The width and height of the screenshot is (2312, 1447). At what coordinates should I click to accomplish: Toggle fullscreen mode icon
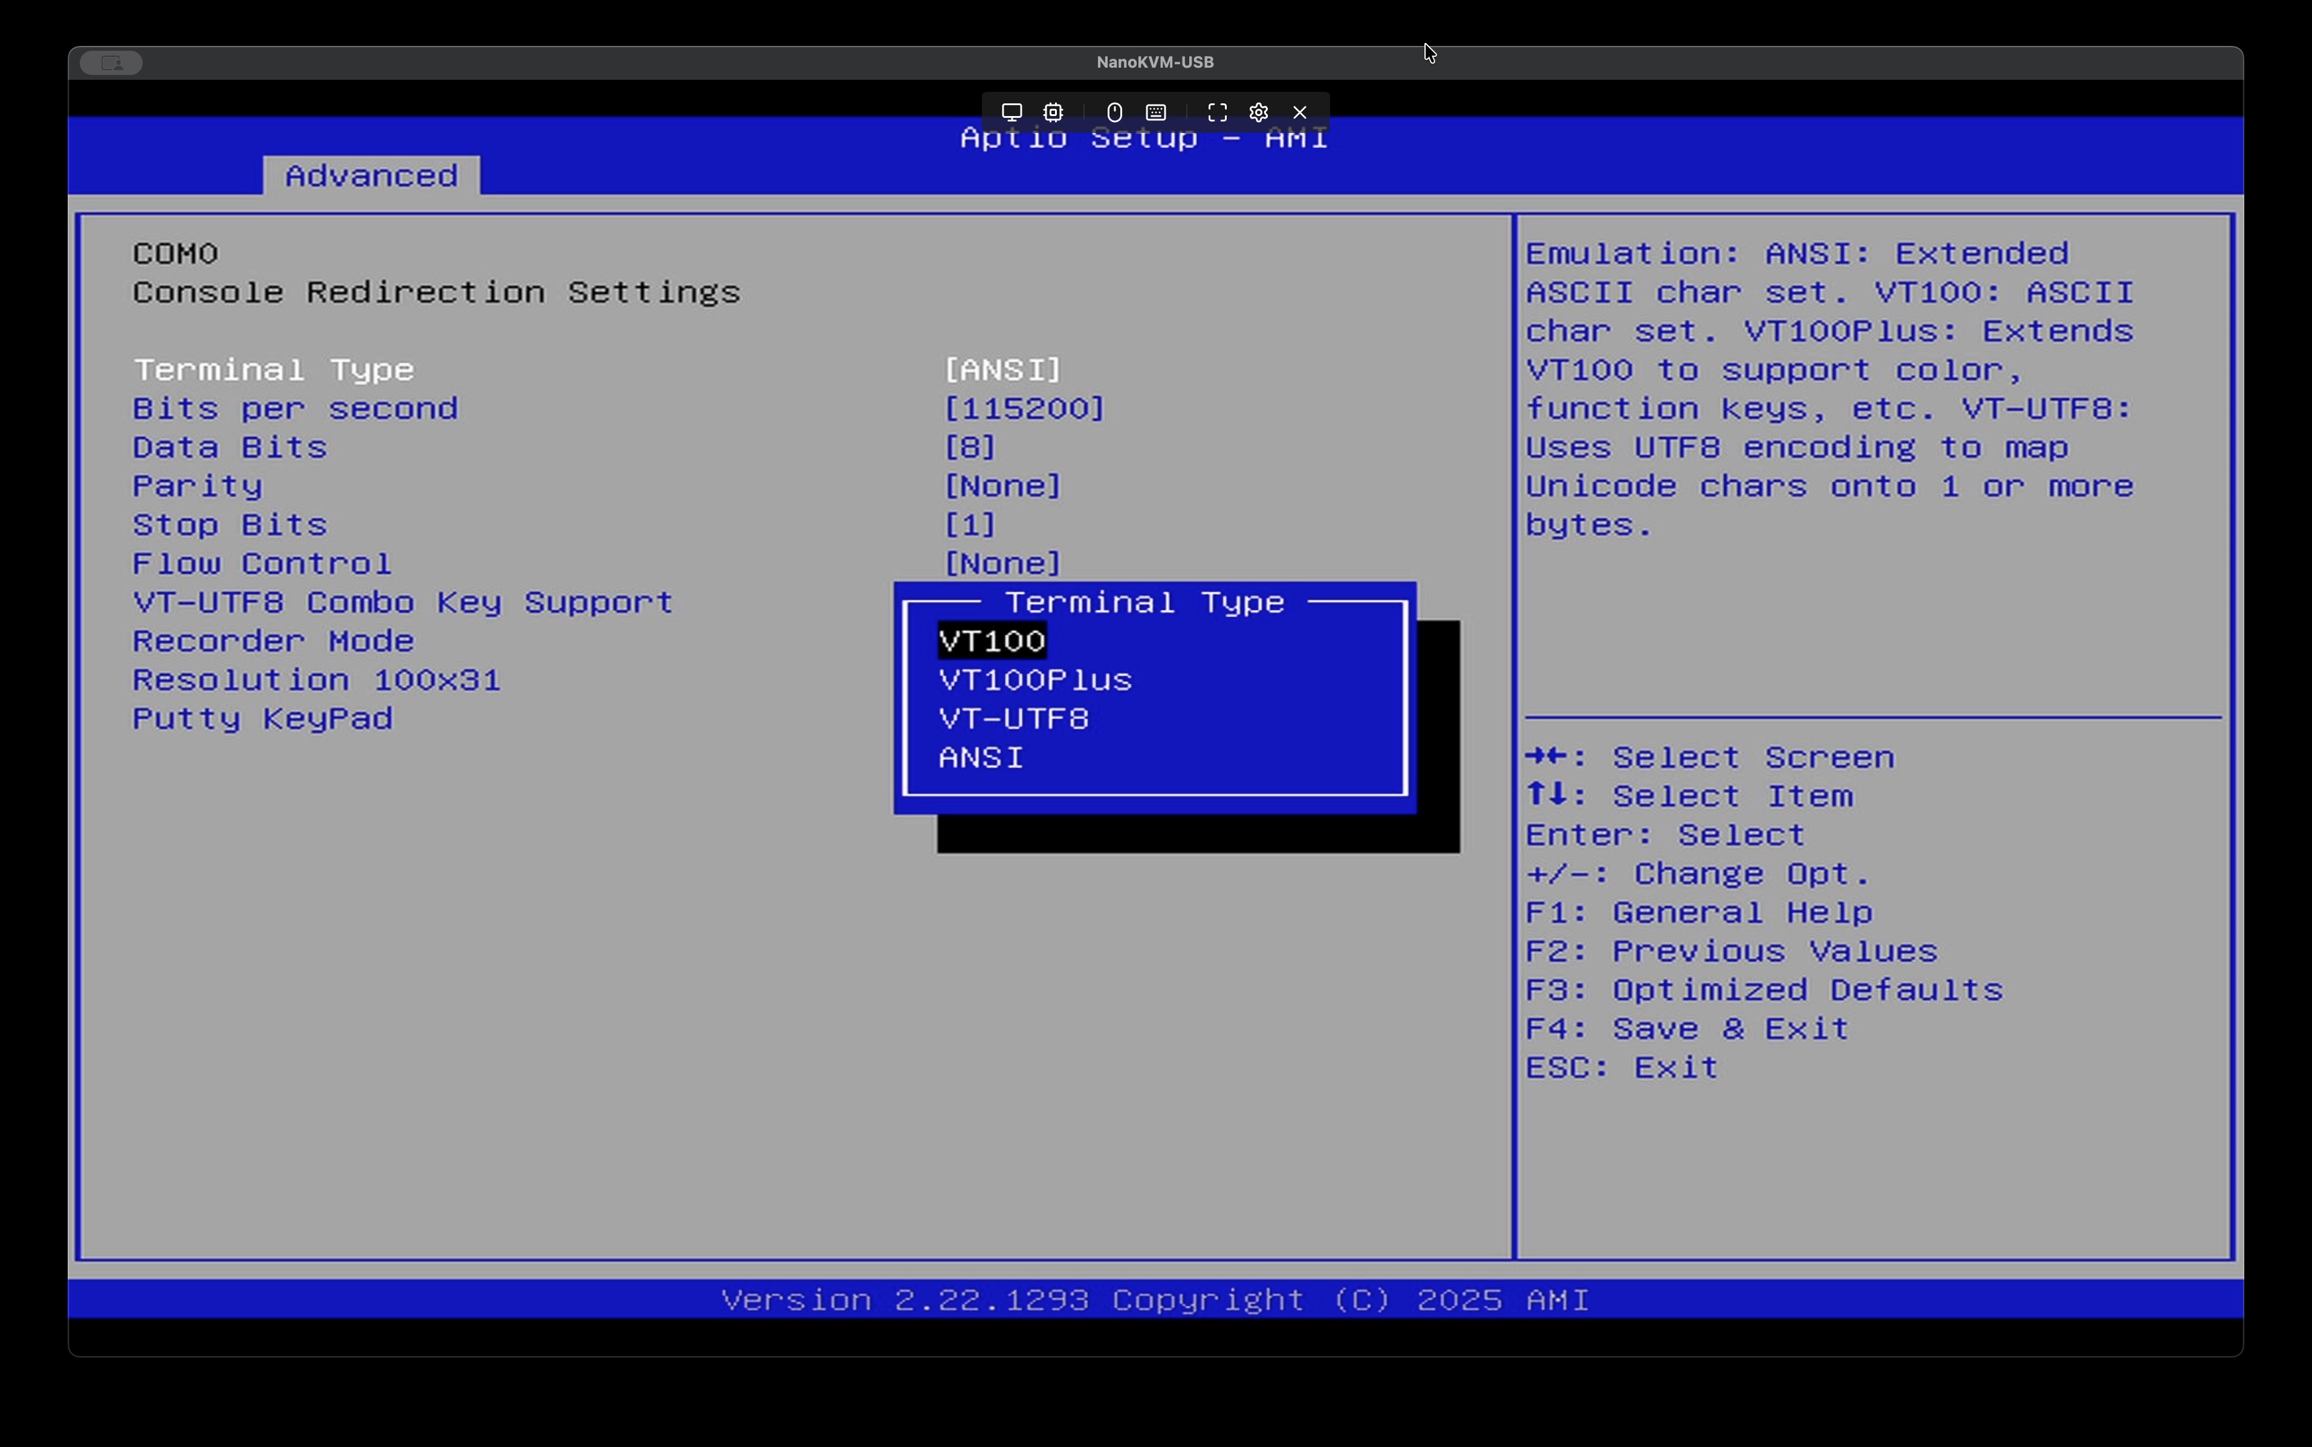[1217, 112]
